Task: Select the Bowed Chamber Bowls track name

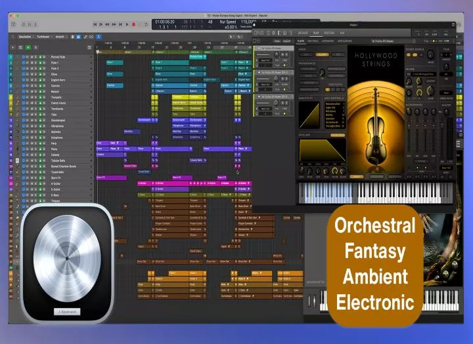Action: 63,166
